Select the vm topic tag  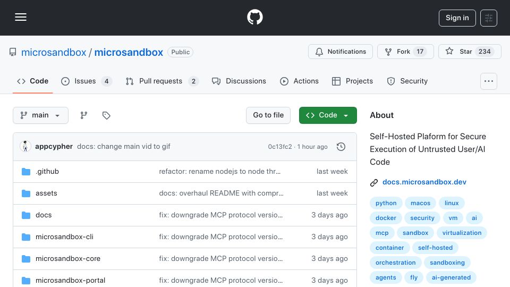453,218
